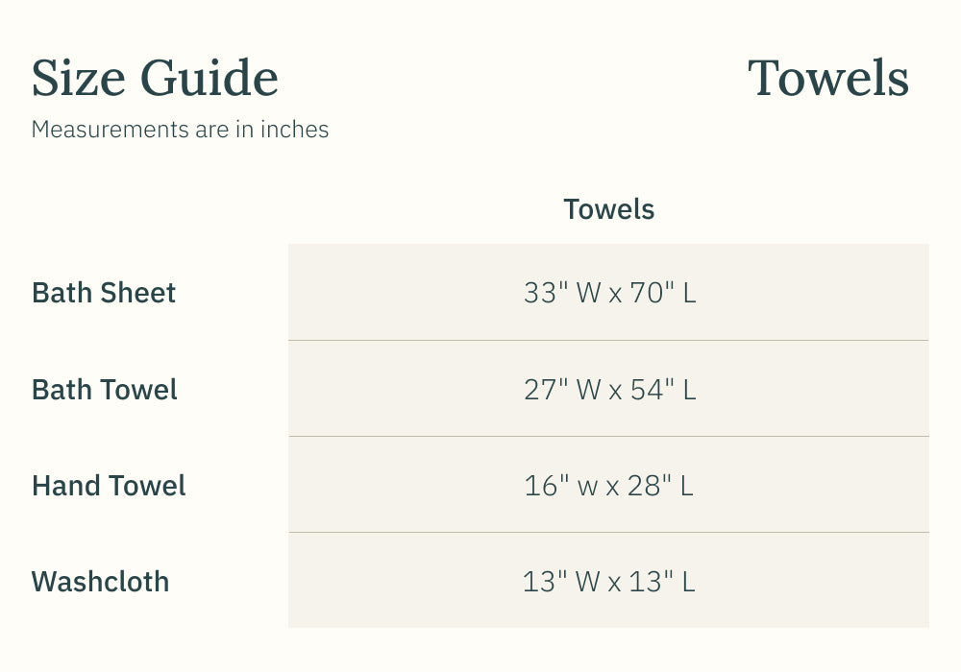Click the 'Measurements are in inches' subtitle

tap(180, 130)
